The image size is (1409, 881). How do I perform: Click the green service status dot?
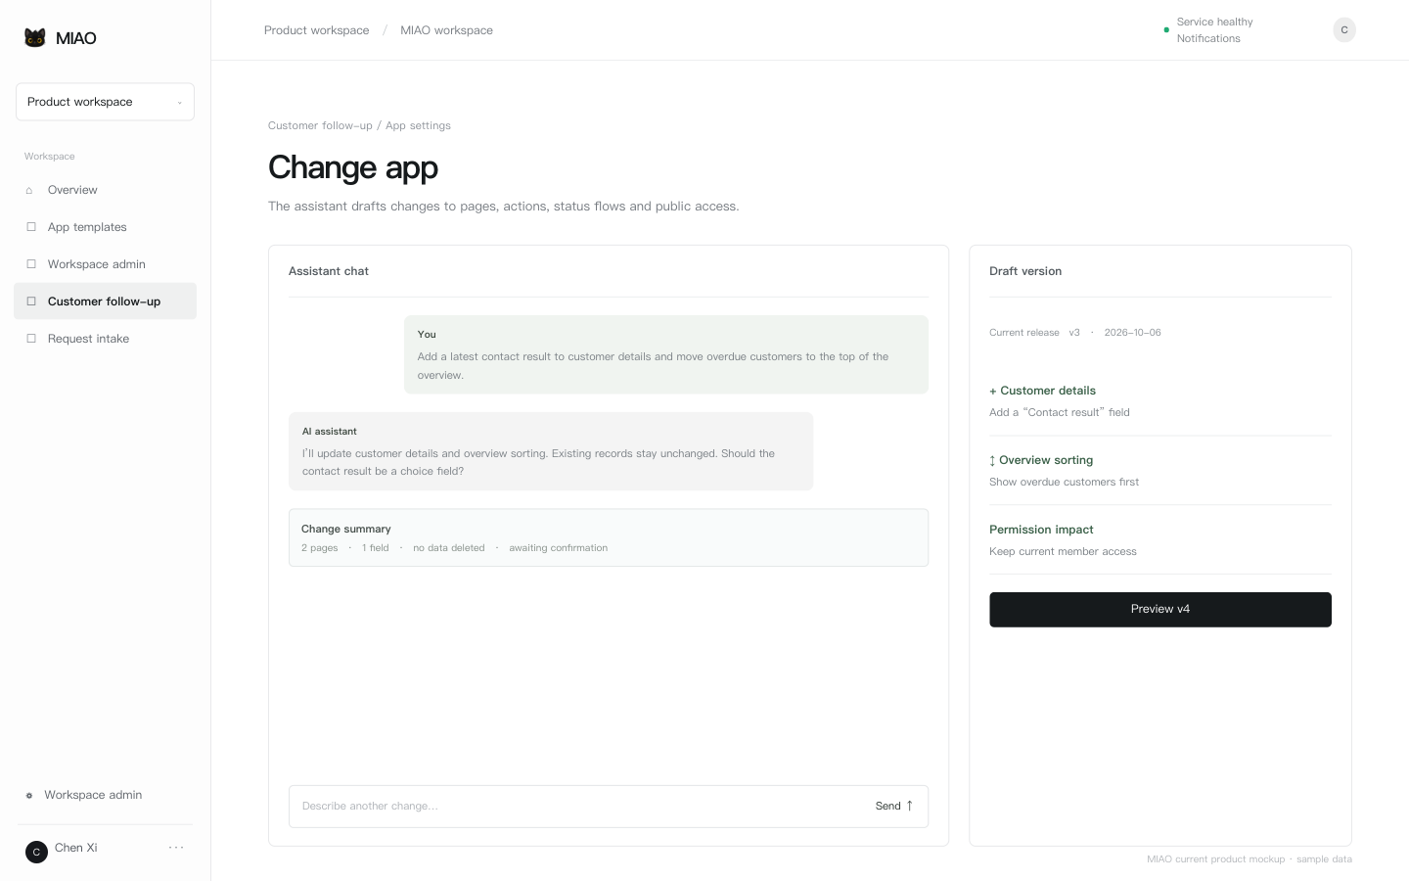(1166, 30)
